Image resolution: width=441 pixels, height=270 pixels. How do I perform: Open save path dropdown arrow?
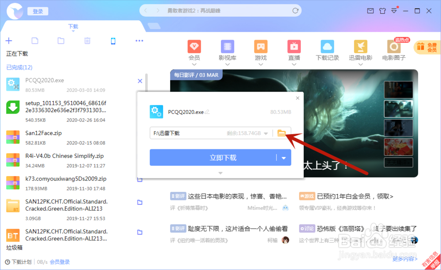click(x=266, y=133)
